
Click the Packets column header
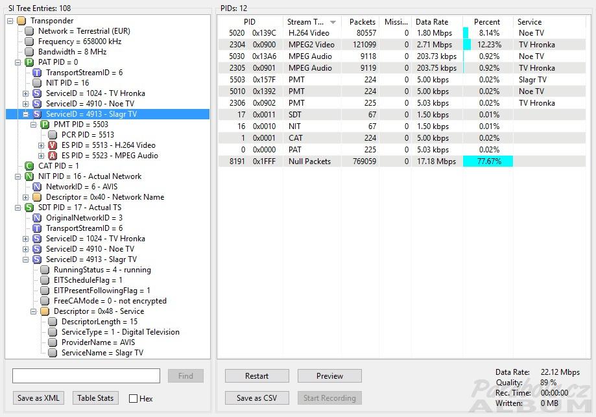(362, 22)
